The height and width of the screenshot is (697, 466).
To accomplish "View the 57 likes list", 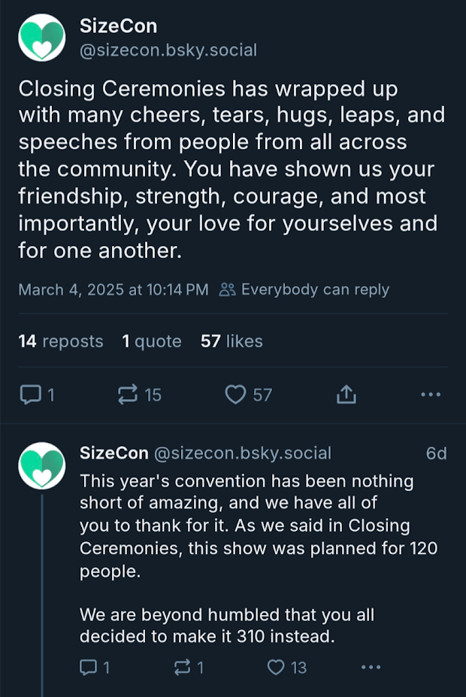I will click(x=231, y=341).
